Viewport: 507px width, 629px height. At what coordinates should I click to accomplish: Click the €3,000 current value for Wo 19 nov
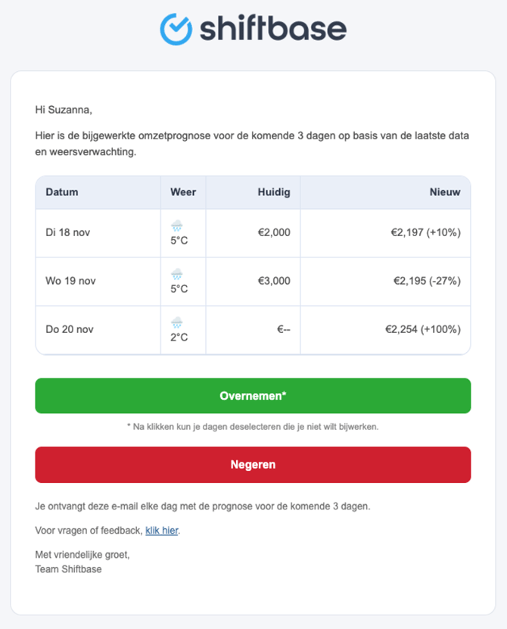coord(275,281)
